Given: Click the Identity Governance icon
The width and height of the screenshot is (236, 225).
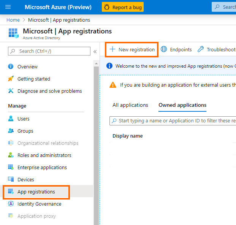Looking at the screenshot, I should pos(11,204).
